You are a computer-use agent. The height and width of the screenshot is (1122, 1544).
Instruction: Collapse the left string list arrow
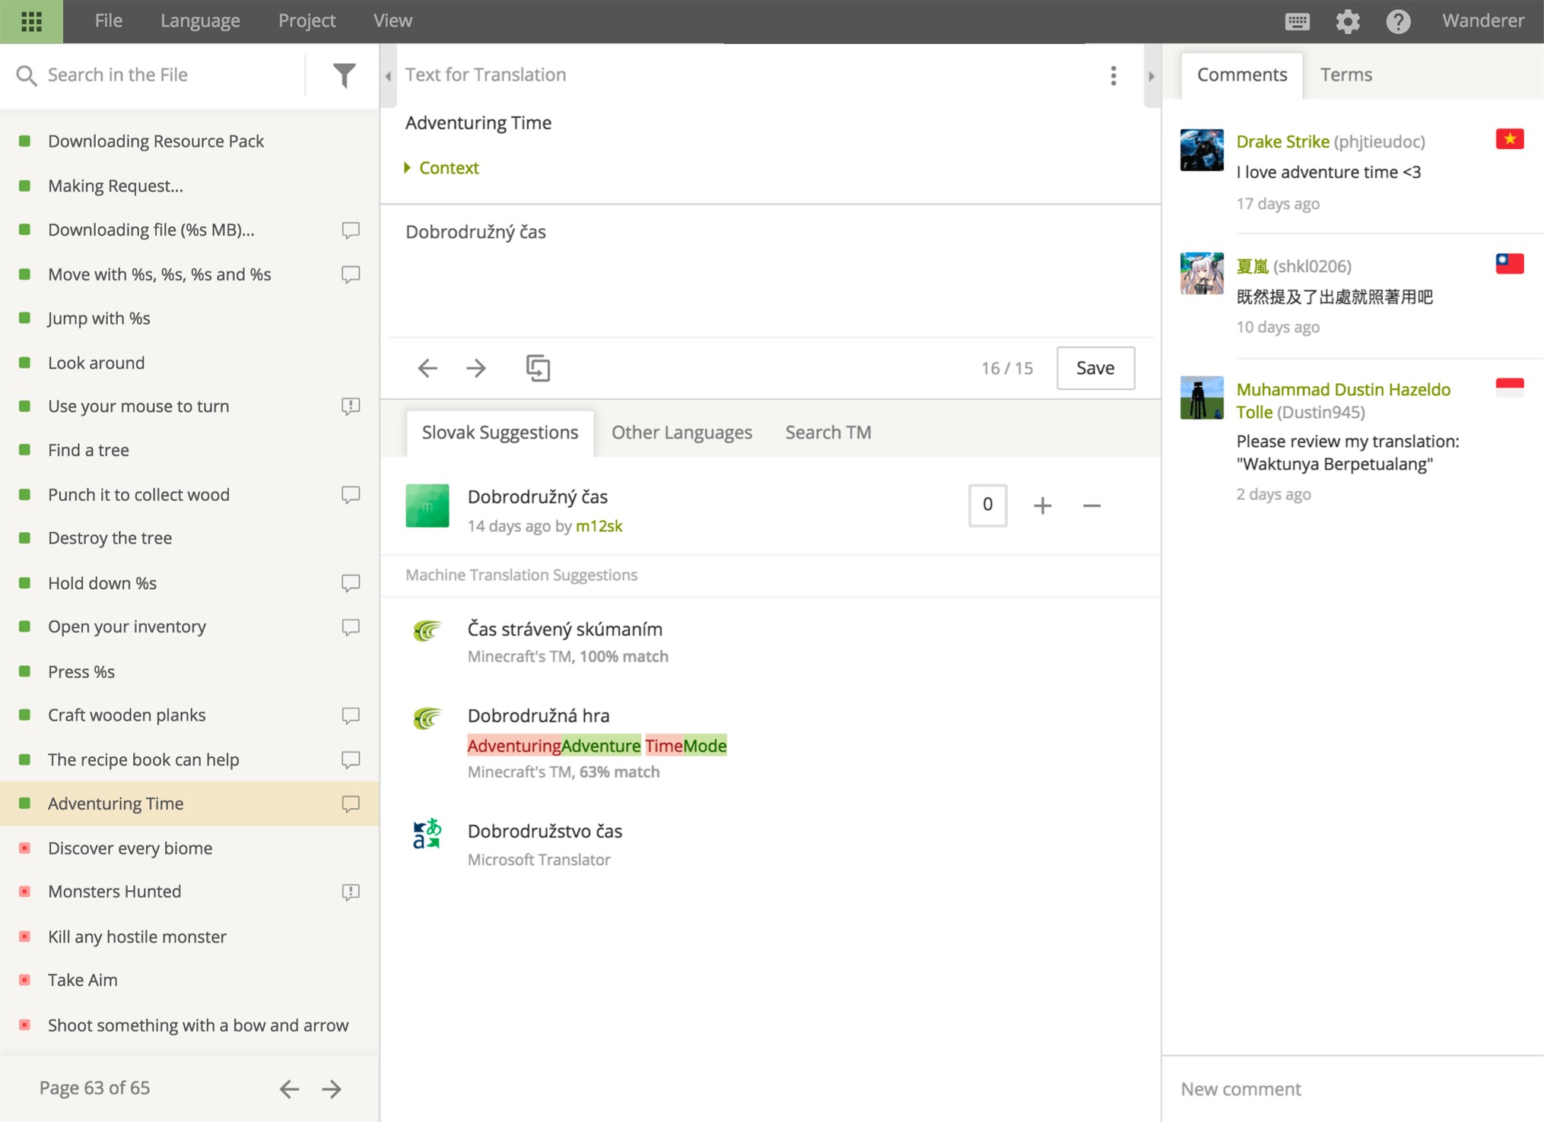tap(388, 76)
